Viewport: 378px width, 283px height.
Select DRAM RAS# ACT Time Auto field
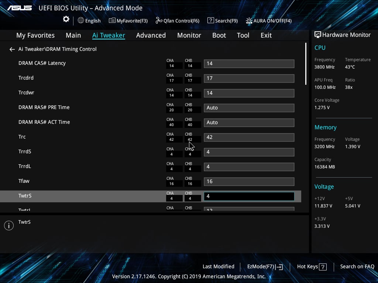point(249,122)
